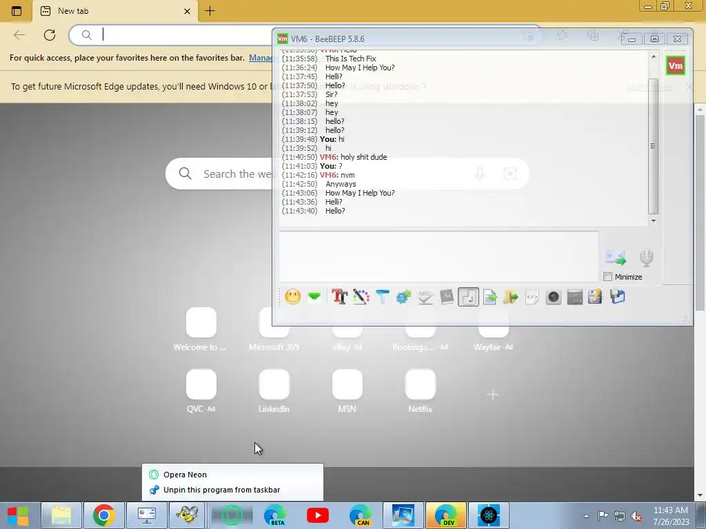Click the BeeBEEP bee taskbar icon
The height and width of the screenshot is (529, 706).
click(188, 515)
